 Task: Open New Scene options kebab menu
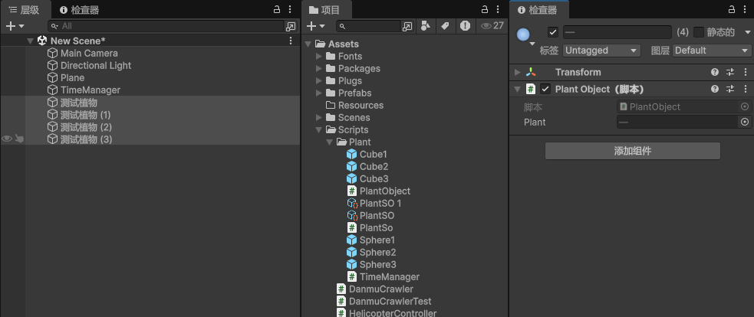tap(291, 41)
